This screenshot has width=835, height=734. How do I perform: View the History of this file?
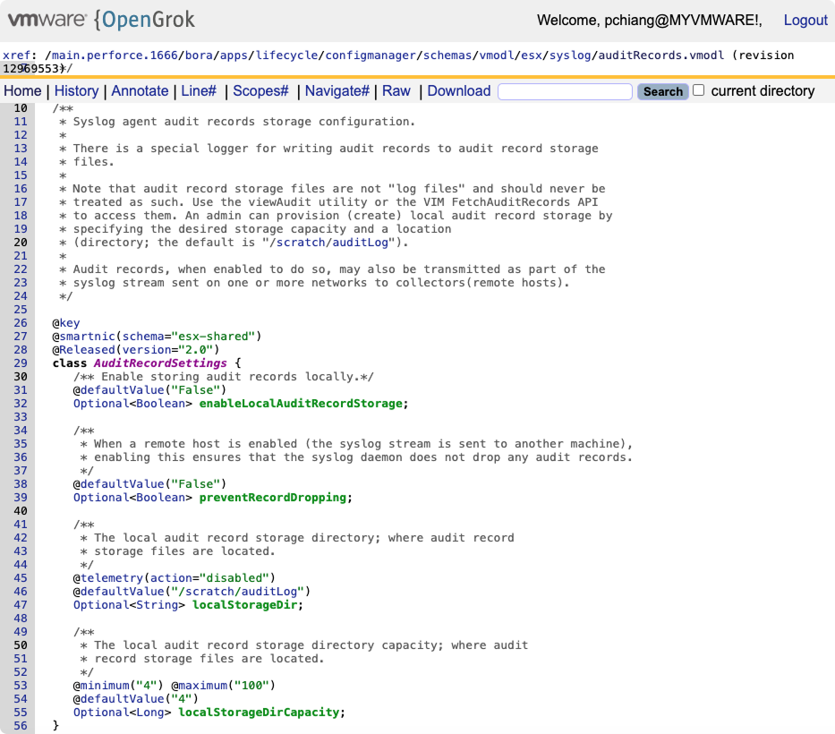76,90
